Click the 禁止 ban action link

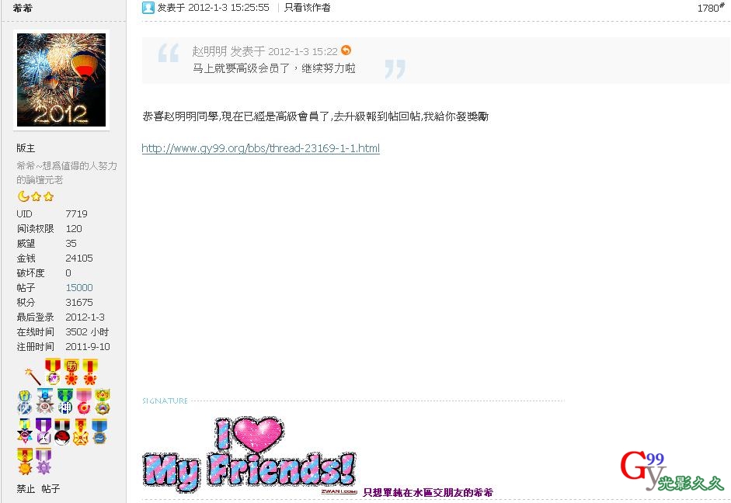coord(26,488)
